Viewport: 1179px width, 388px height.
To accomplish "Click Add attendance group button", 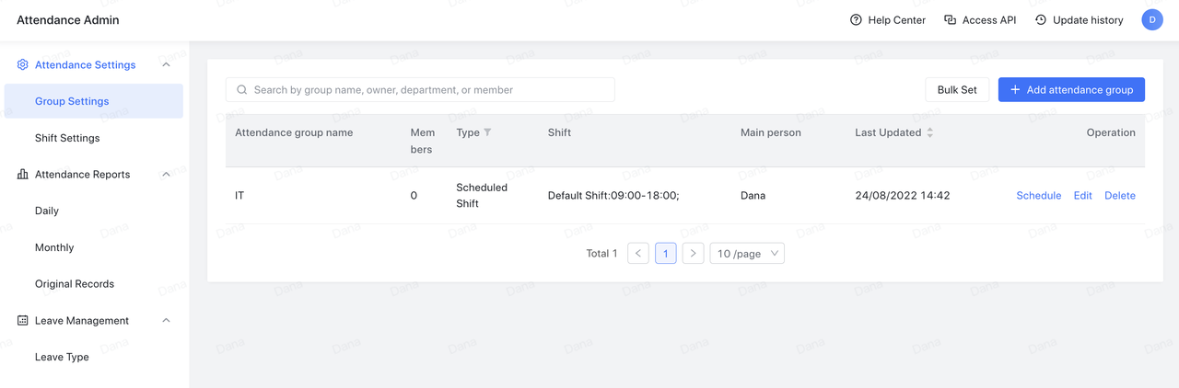I will (1071, 90).
